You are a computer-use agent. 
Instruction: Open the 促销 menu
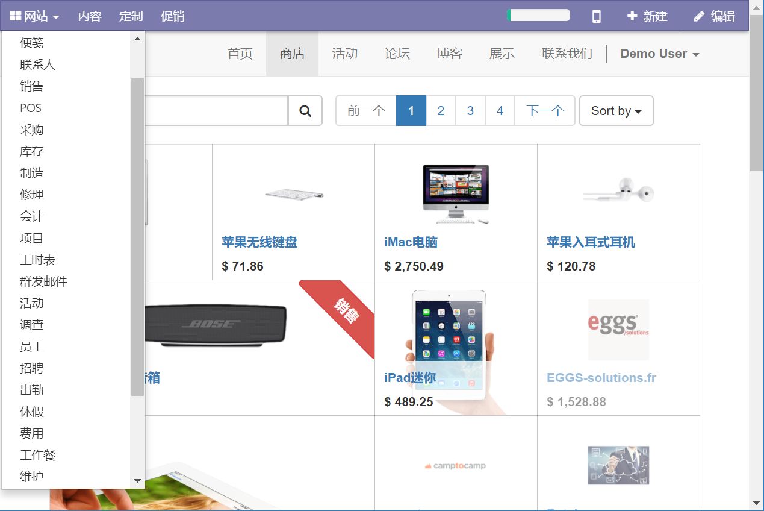point(173,16)
